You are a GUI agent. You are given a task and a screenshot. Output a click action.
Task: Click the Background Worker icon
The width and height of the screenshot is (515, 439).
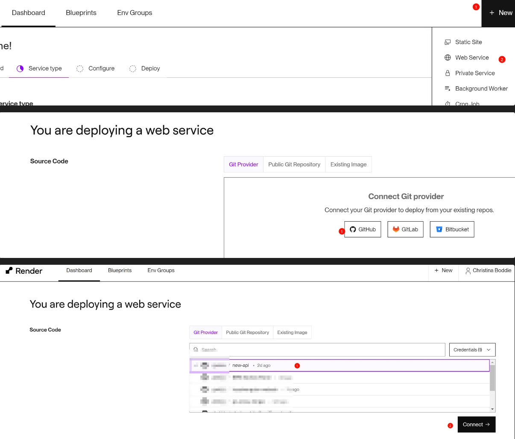(x=448, y=88)
